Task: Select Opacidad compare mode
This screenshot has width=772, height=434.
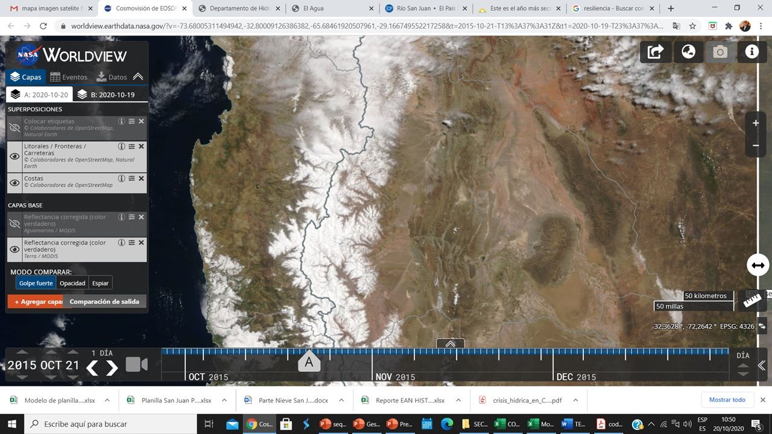Action: coord(72,283)
